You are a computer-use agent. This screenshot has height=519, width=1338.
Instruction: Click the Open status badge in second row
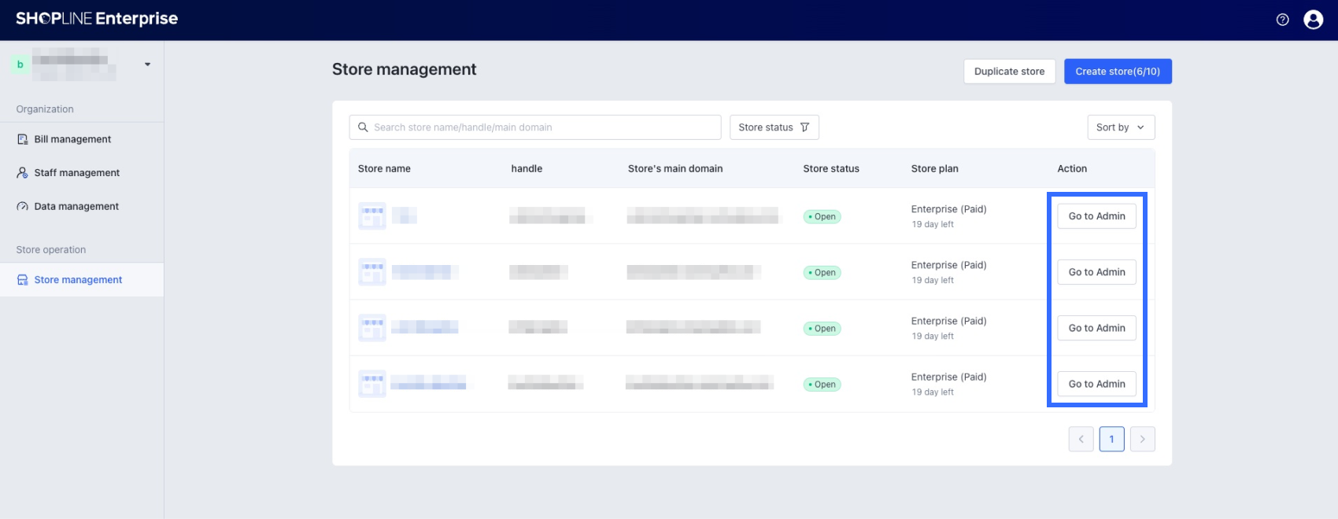click(x=822, y=273)
